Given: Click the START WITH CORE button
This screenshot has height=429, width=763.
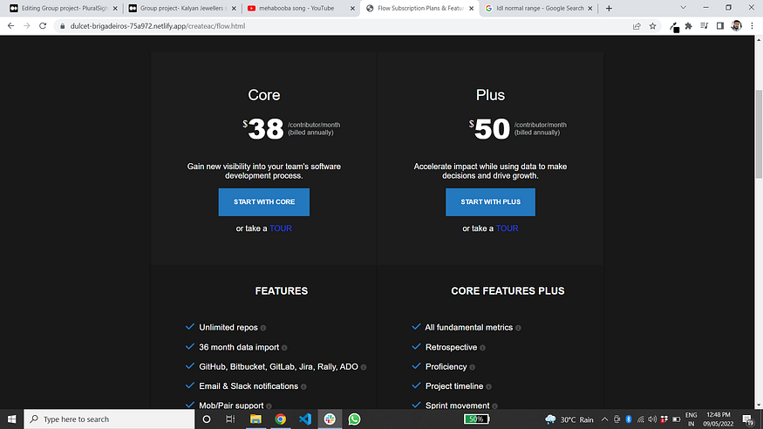Looking at the screenshot, I should tap(263, 201).
